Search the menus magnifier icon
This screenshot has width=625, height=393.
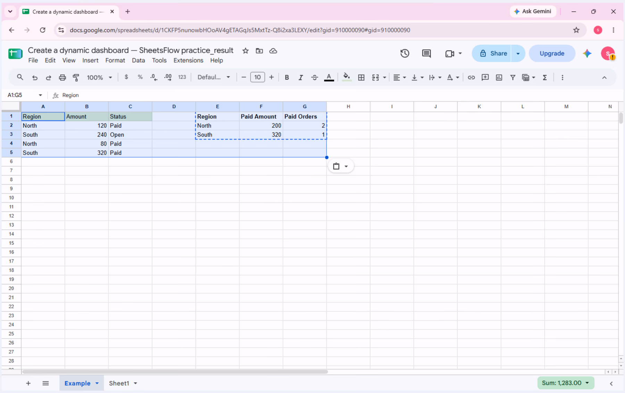[20, 77]
